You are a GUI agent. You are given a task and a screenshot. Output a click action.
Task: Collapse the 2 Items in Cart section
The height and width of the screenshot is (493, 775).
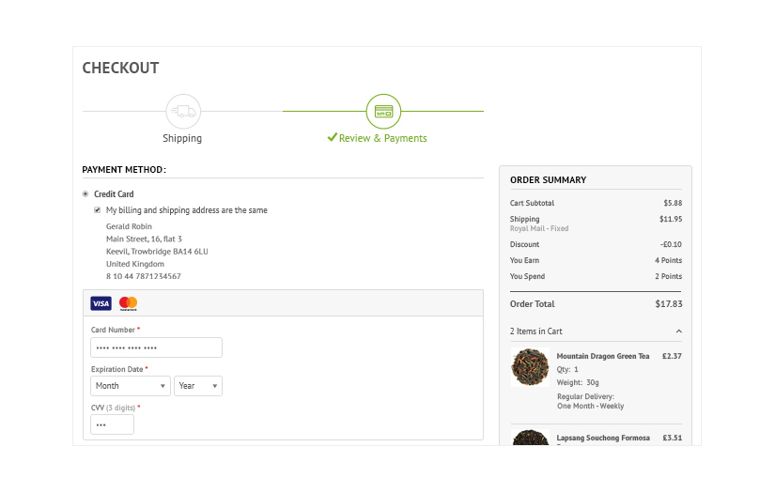coord(678,331)
